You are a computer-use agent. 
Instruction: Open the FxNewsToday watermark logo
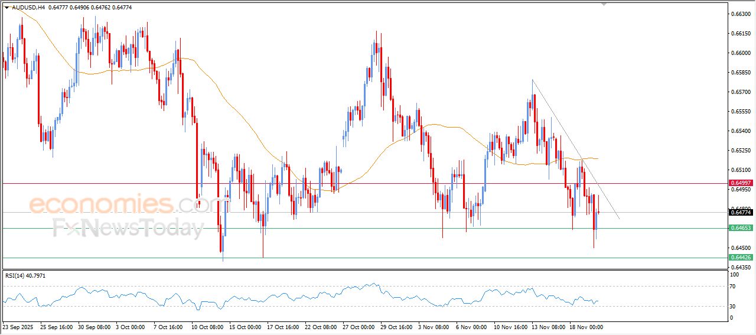[128, 227]
